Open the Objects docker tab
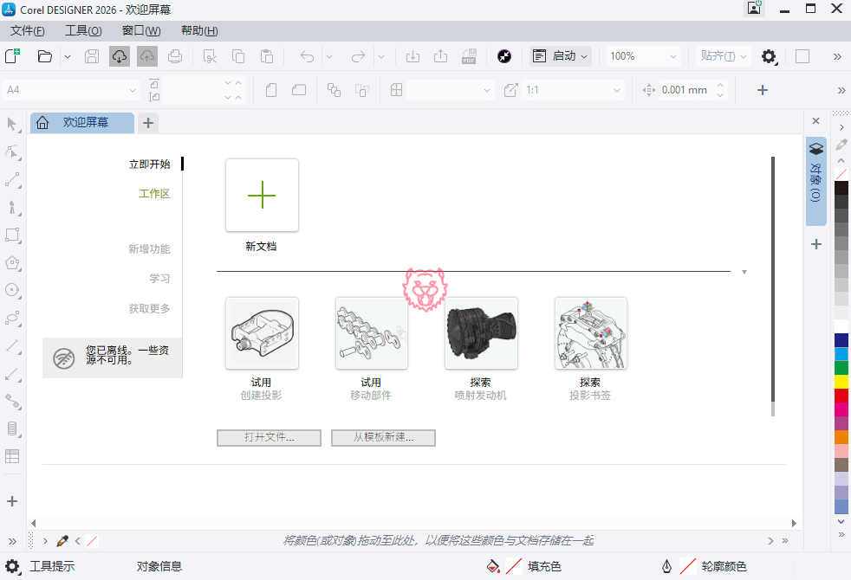851x580 pixels. pos(815,181)
